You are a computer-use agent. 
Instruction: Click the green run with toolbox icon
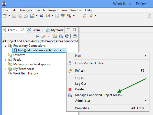tap(69, 16)
